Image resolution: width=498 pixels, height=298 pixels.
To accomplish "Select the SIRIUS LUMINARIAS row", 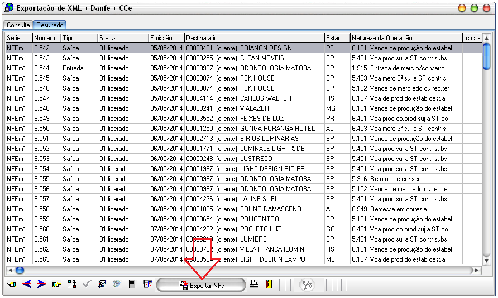I will click(x=244, y=139).
